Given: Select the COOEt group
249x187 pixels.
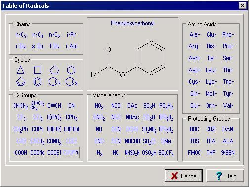Looking at the screenshot, I should point(54,153).
